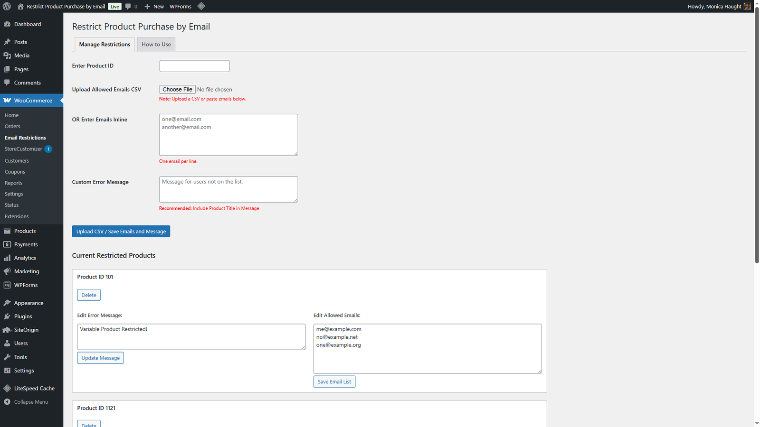Click the WordPress logo in admin bar
This screenshot has height=427, width=760.
pyautogui.click(x=7, y=6)
